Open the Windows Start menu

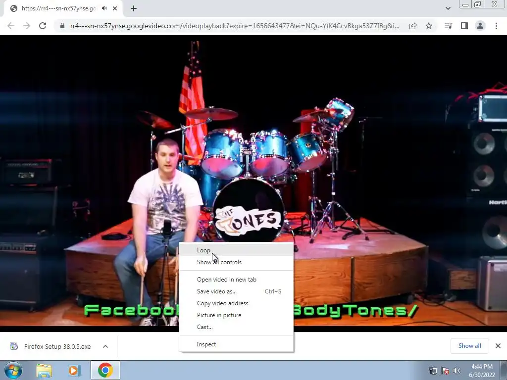click(x=13, y=370)
